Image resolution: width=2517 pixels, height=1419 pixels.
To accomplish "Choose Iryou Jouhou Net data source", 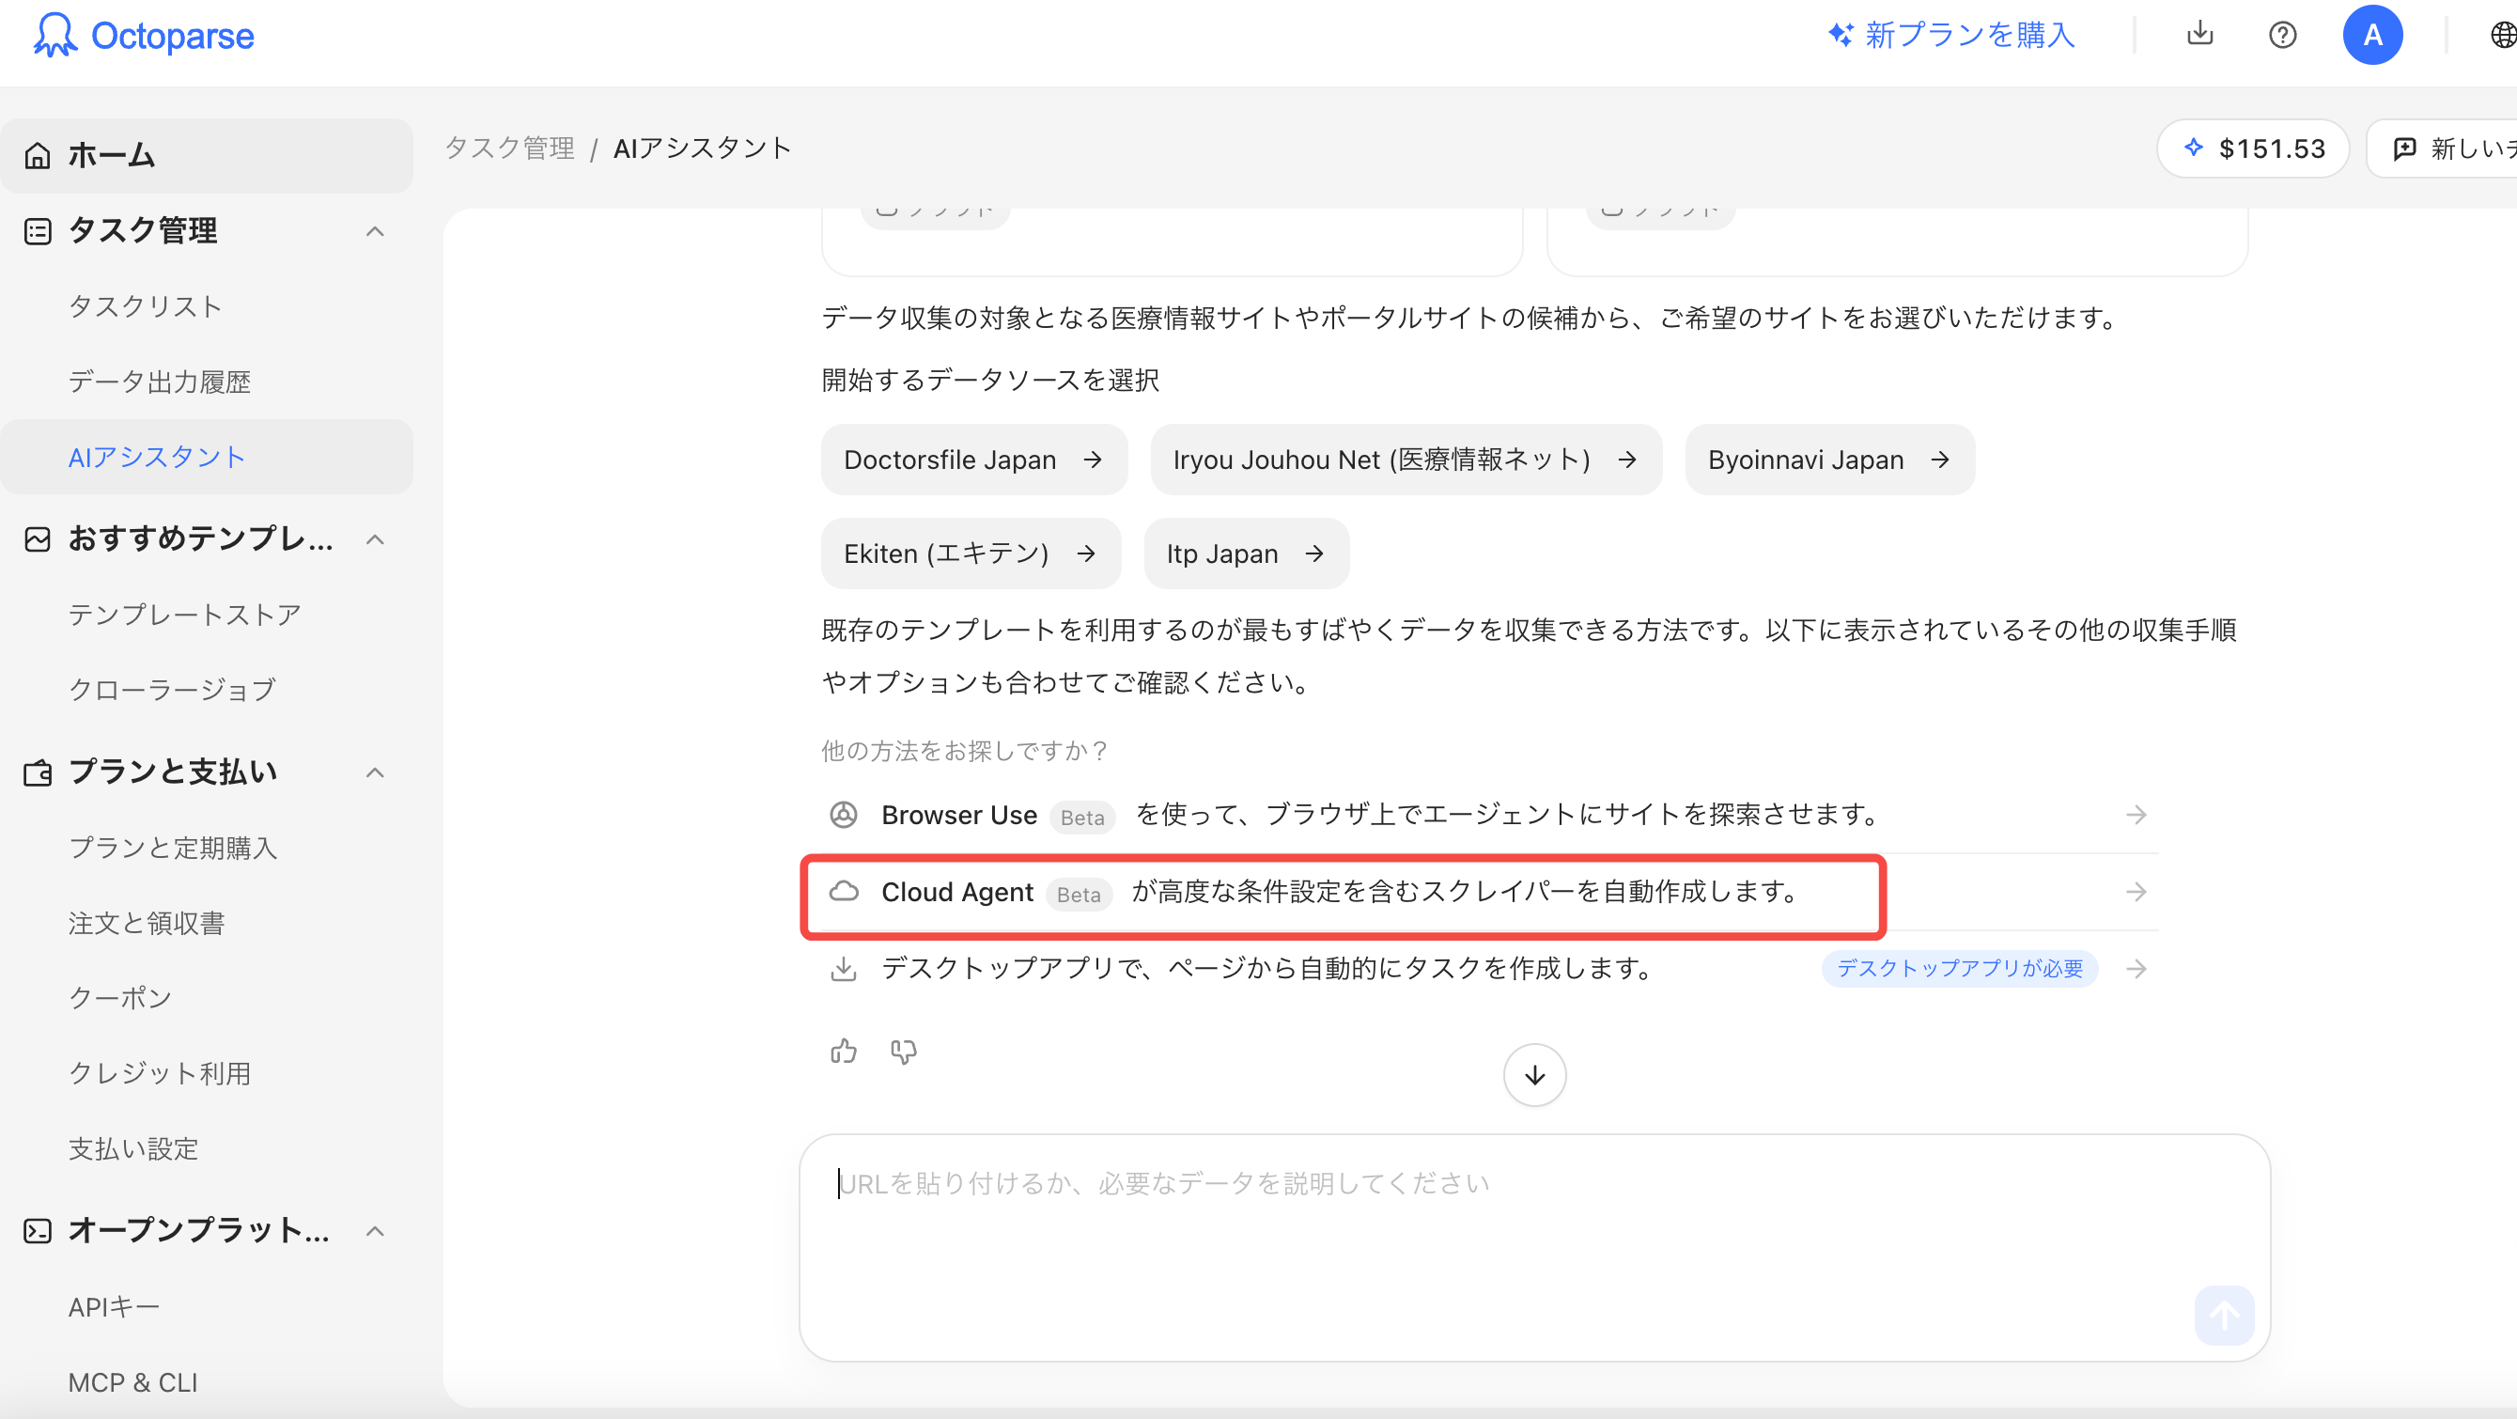I will pyautogui.click(x=1405, y=460).
